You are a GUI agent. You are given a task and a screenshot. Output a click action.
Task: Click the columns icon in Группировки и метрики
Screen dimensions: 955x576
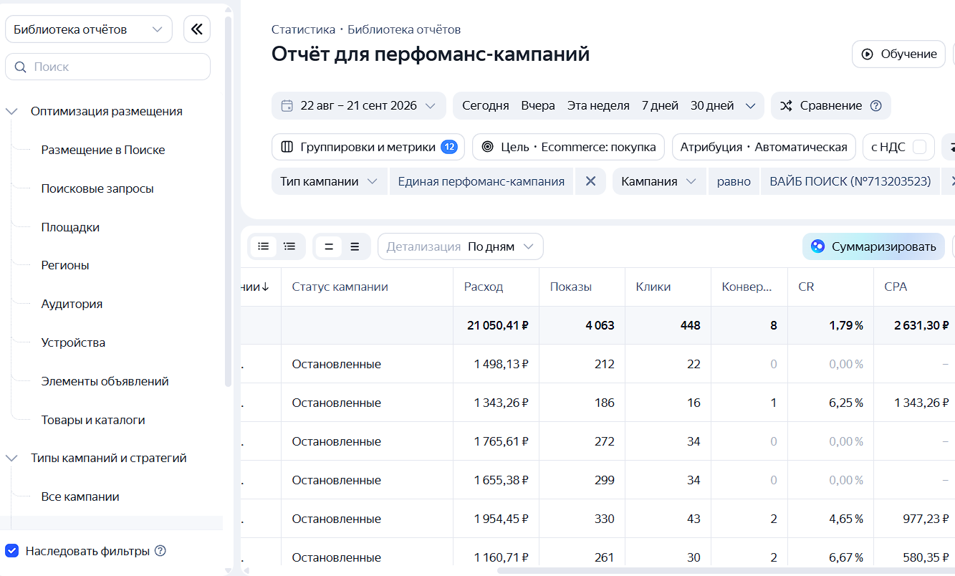click(x=287, y=147)
